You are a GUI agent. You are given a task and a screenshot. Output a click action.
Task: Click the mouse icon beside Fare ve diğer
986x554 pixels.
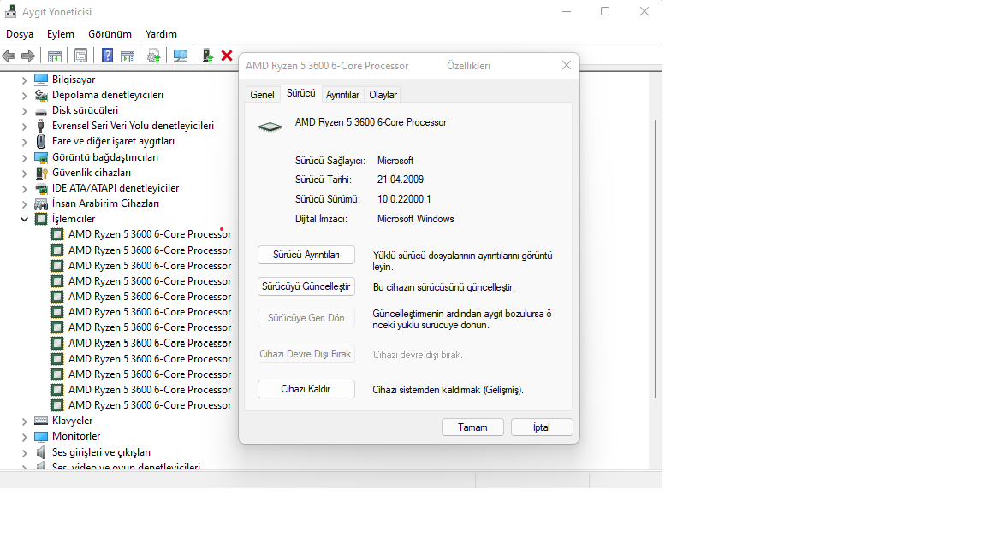pos(41,141)
